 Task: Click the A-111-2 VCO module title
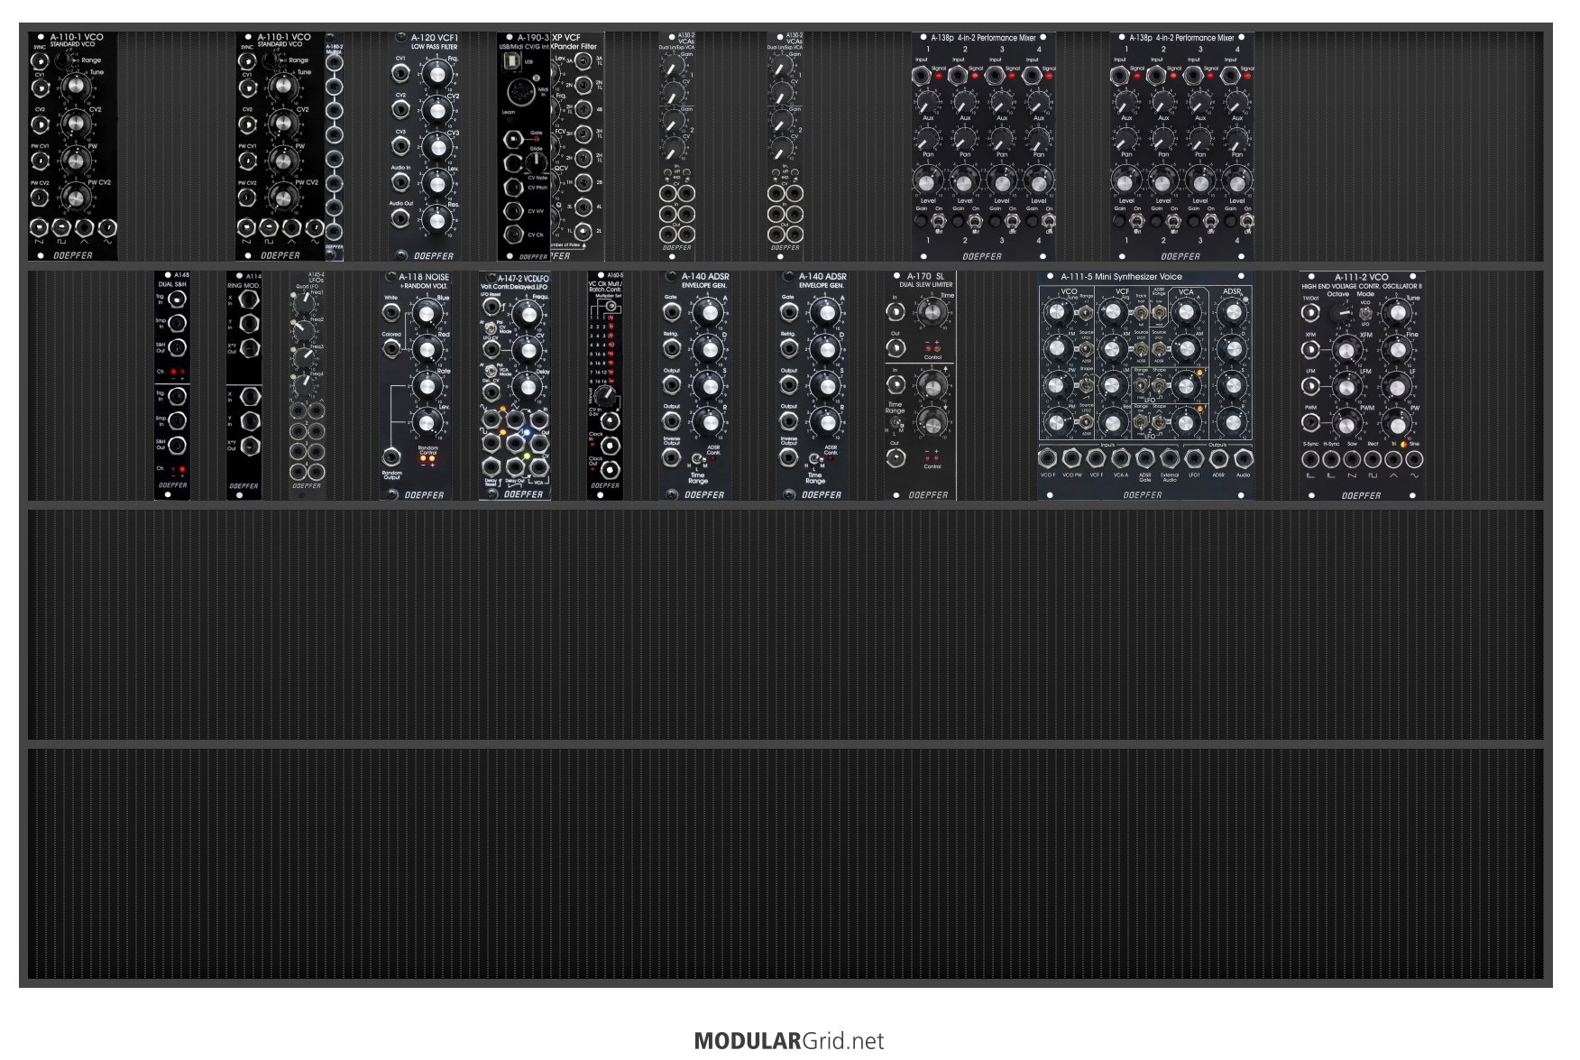tap(1362, 277)
